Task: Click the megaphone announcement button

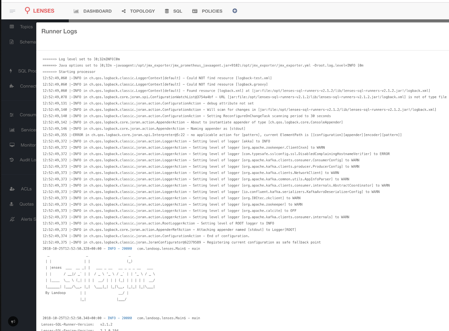Action: click(x=13, y=321)
